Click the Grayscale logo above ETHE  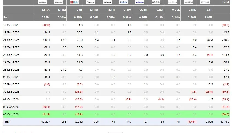click(x=188, y=2)
